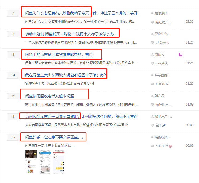This screenshot has height=183, width=199.
Task: Click the author icon next to 晚街听风
Action: point(152,137)
